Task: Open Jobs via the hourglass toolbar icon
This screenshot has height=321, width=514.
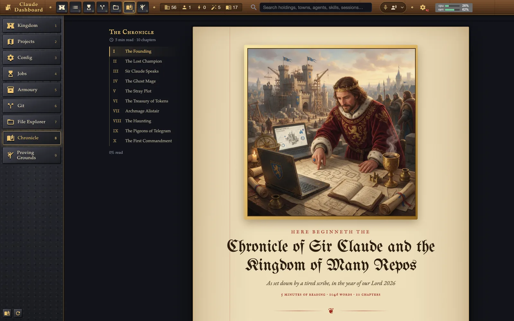Action: point(89,7)
